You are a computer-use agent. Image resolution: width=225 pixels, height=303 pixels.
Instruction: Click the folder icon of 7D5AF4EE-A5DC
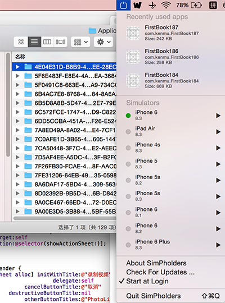coord(28,157)
